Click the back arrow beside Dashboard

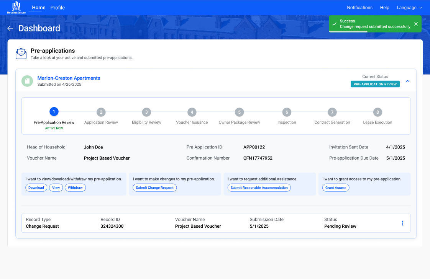(x=10, y=28)
